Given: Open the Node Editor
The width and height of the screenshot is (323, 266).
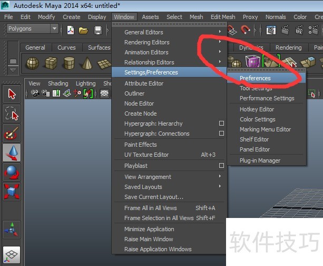Looking at the screenshot, I should tap(139, 103).
